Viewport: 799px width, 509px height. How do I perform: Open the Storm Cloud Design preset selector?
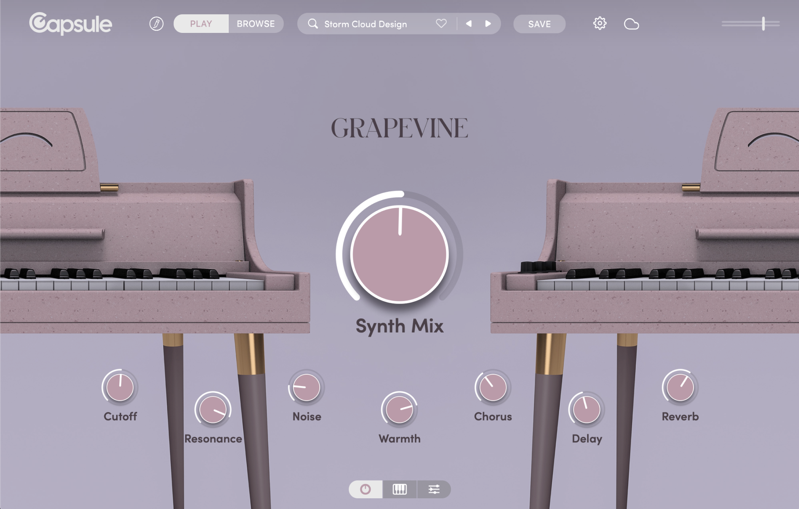pos(365,24)
